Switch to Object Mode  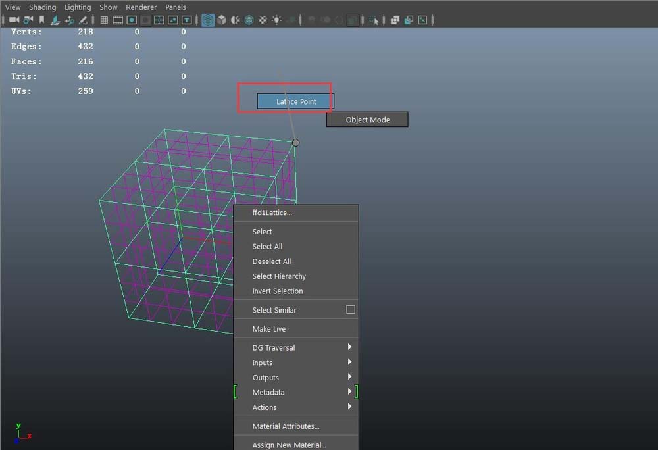(367, 120)
